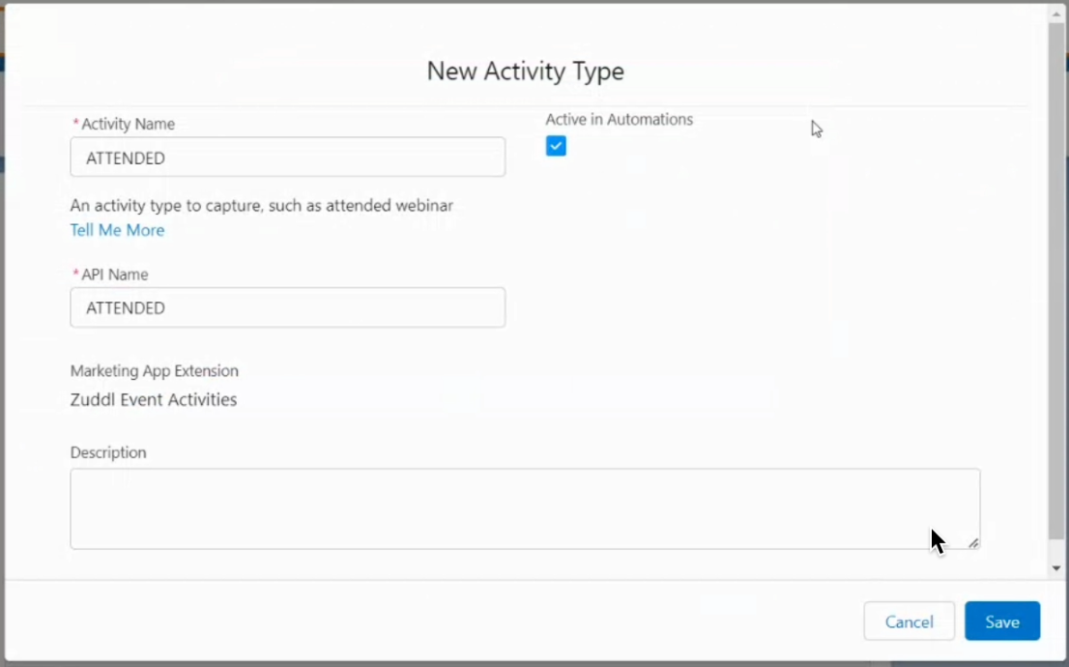
Task: Click the New Activity Type title
Action: [x=525, y=71]
